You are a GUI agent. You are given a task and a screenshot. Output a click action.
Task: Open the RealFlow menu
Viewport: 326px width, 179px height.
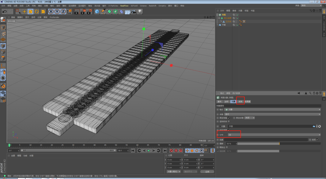click(x=124, y=6)
